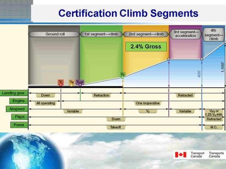226x169 pixels.
Task: Click the Landing gear row label
Action: [x=14, y=93]
